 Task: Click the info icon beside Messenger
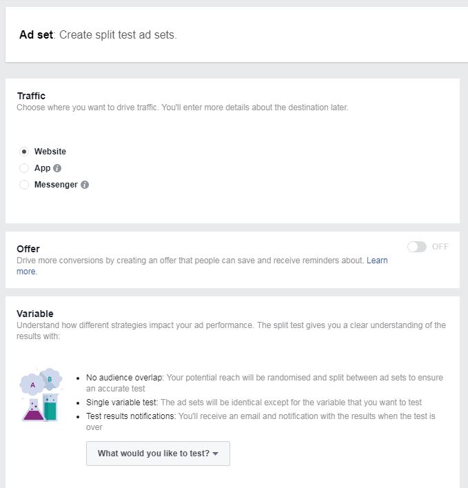tap(85, 185)
